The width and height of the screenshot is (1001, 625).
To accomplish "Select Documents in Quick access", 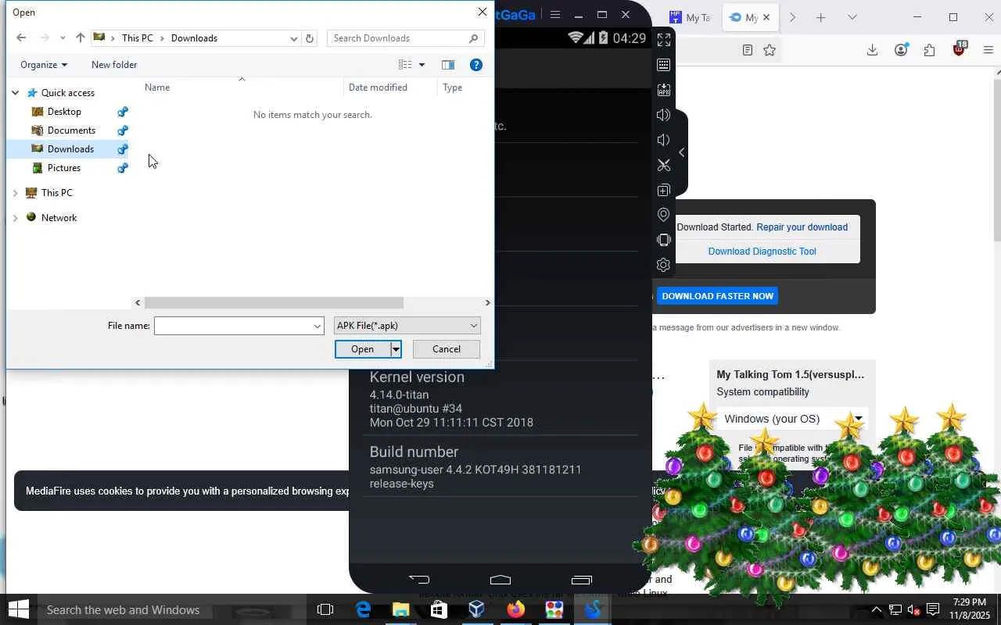I will (x=71, y=130).
